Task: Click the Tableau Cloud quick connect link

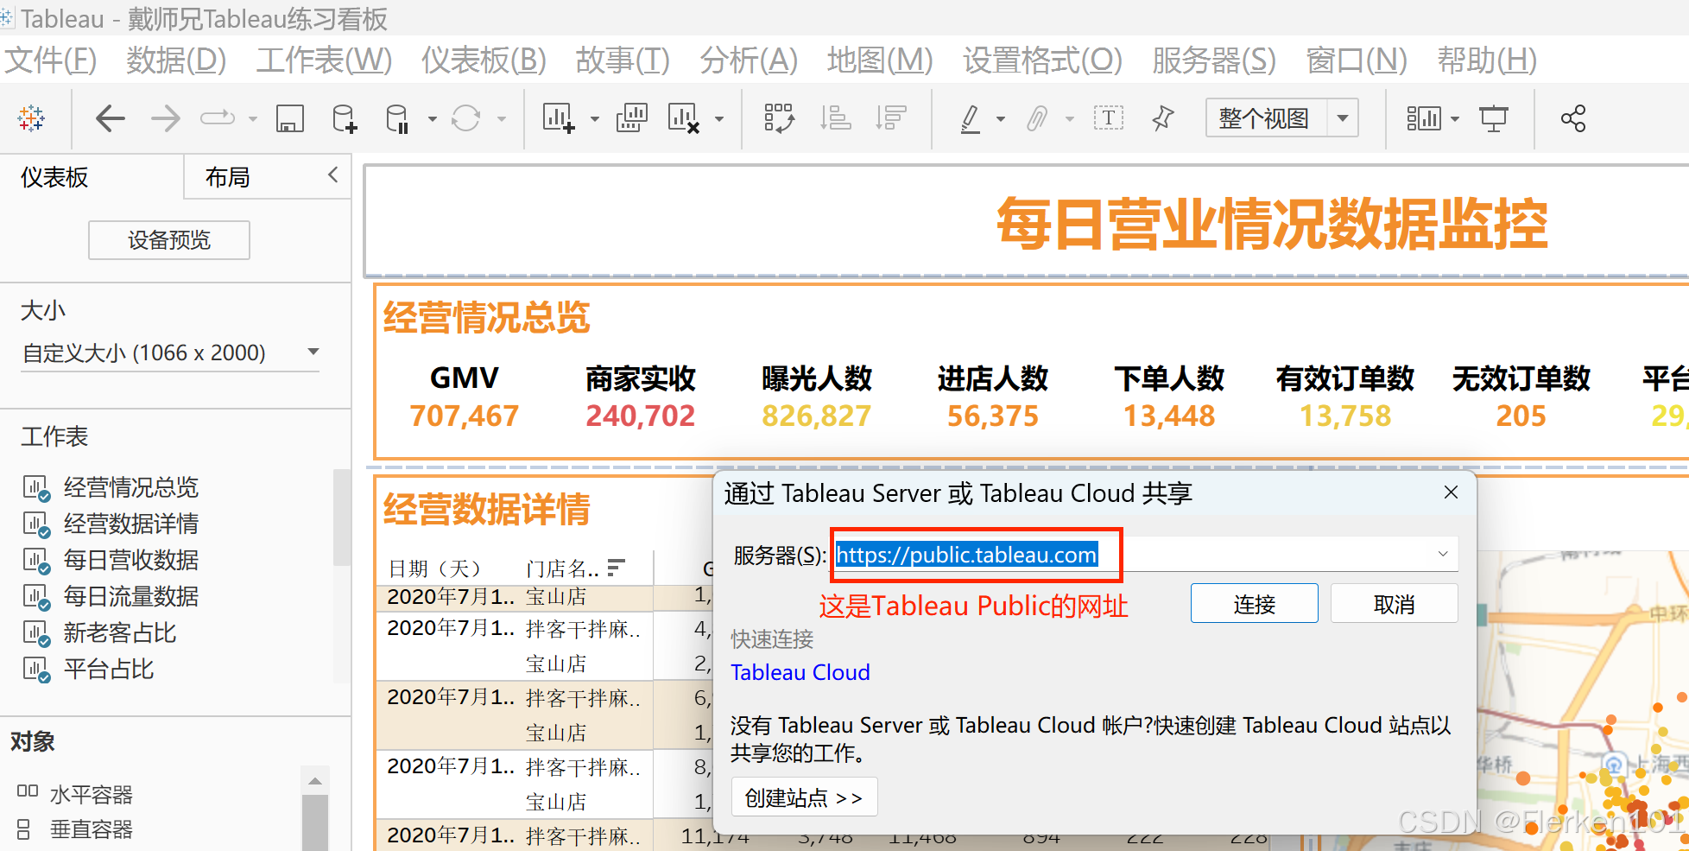Action: [x=800, y=672]
